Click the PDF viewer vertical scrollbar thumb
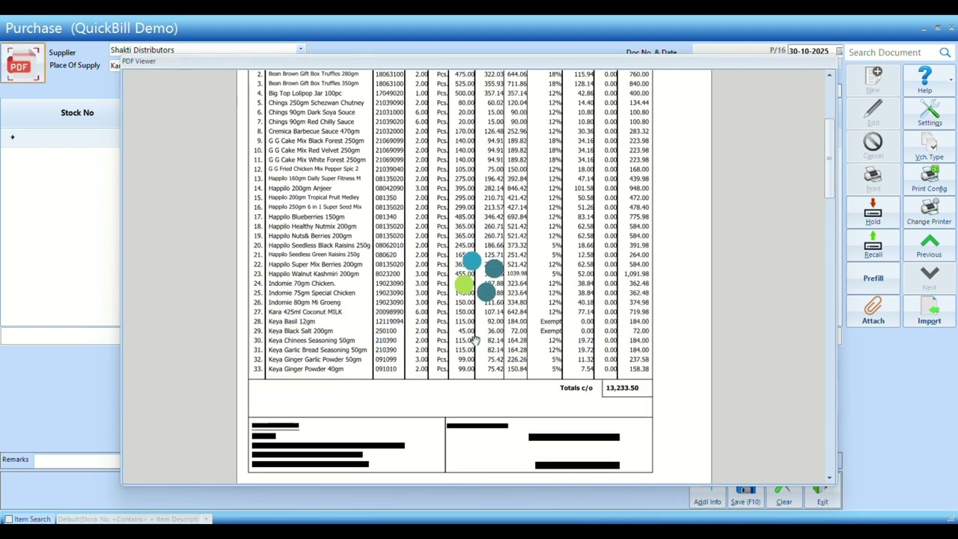Viewport: 958px width, 539px height. point(829,159)
